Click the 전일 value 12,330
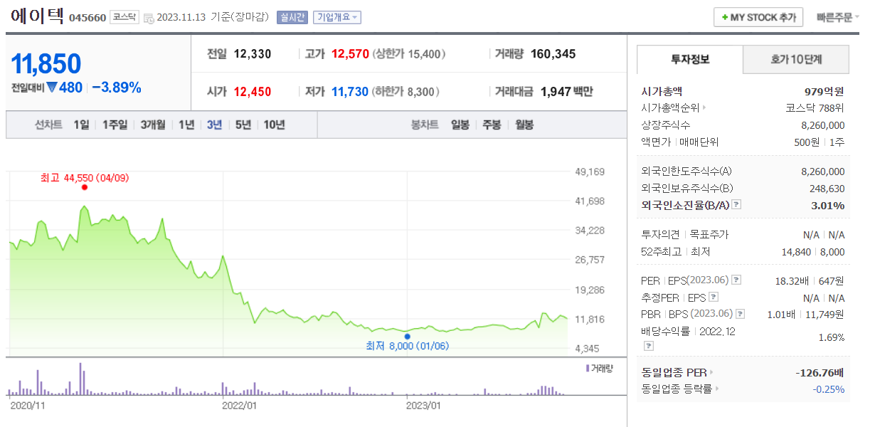The height and width of the screenshot is (427, 880). point(253,54)
